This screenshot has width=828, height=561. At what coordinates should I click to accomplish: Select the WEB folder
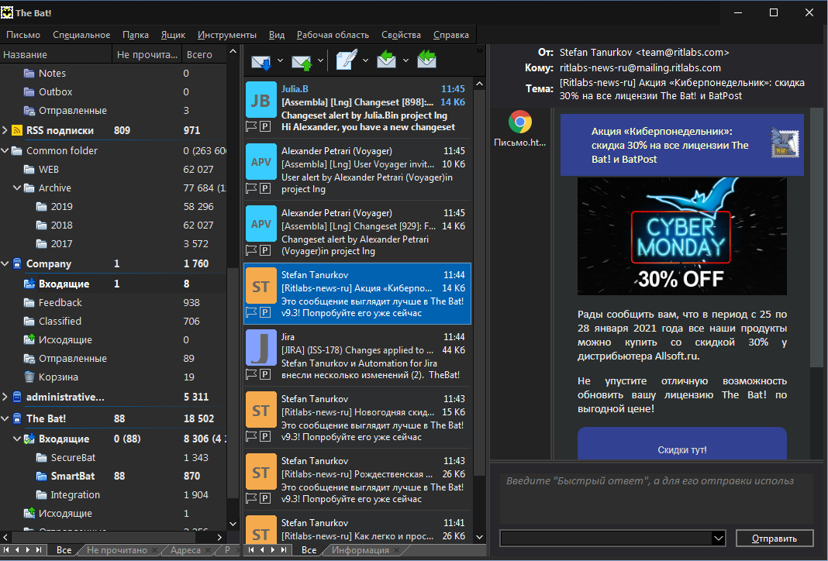tap(49, 170)
